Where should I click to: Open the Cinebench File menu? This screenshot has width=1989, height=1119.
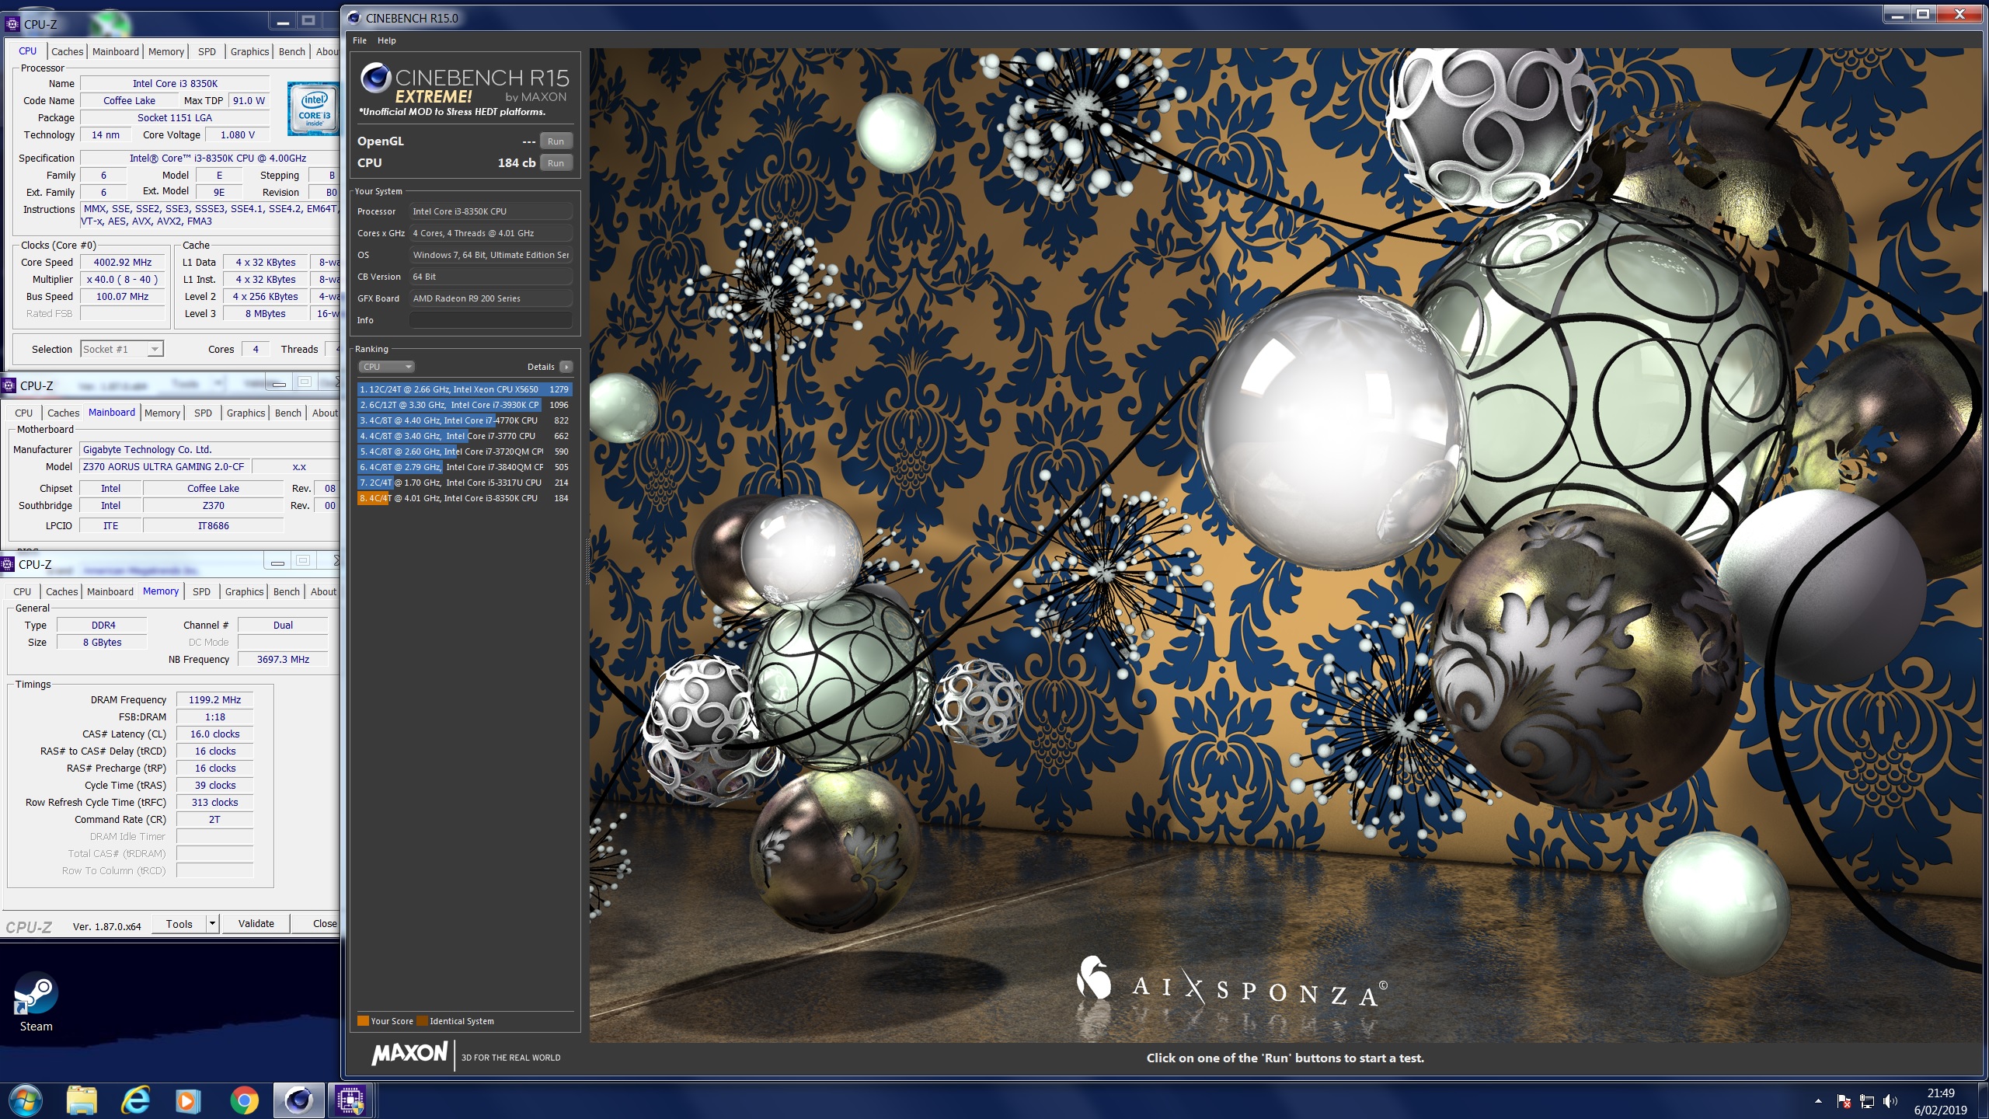coord(360,40)
